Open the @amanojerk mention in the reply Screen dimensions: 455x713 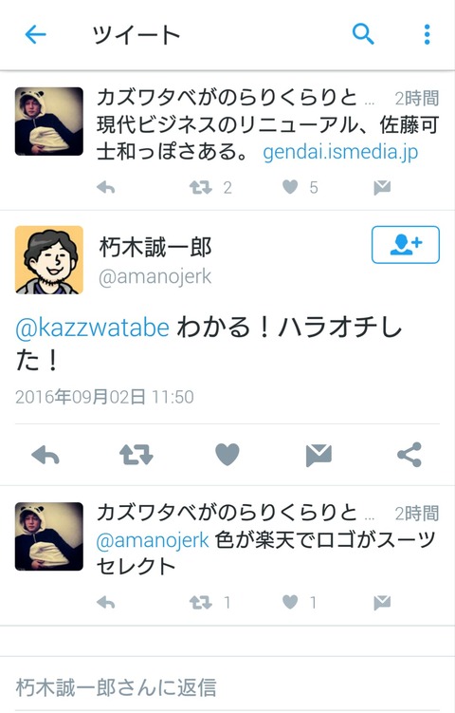153,540
